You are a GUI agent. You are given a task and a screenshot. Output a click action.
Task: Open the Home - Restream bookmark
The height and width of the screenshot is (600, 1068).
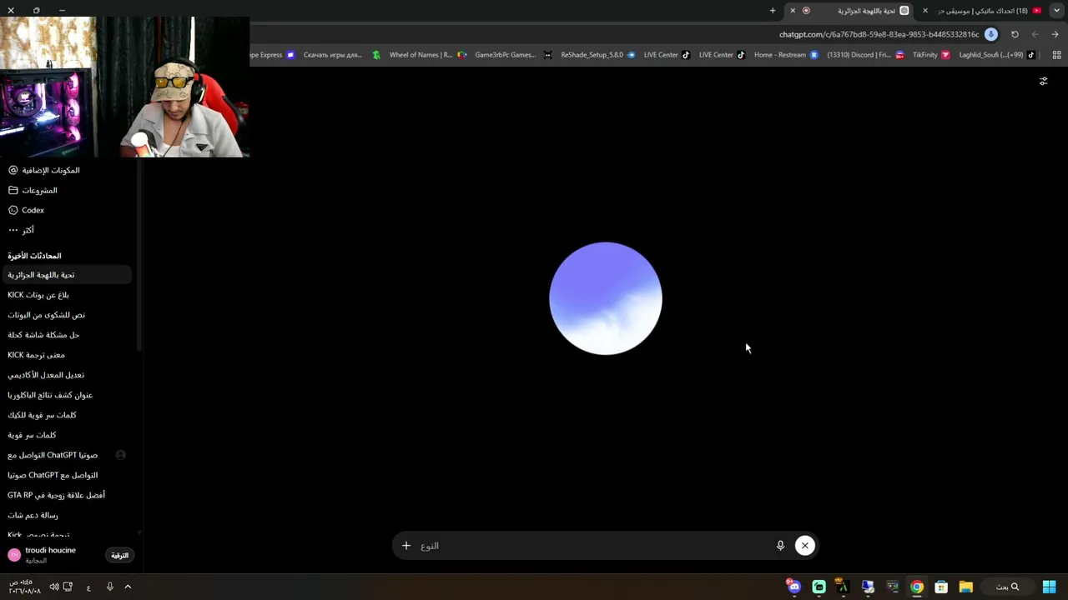(x=786, y=55)
